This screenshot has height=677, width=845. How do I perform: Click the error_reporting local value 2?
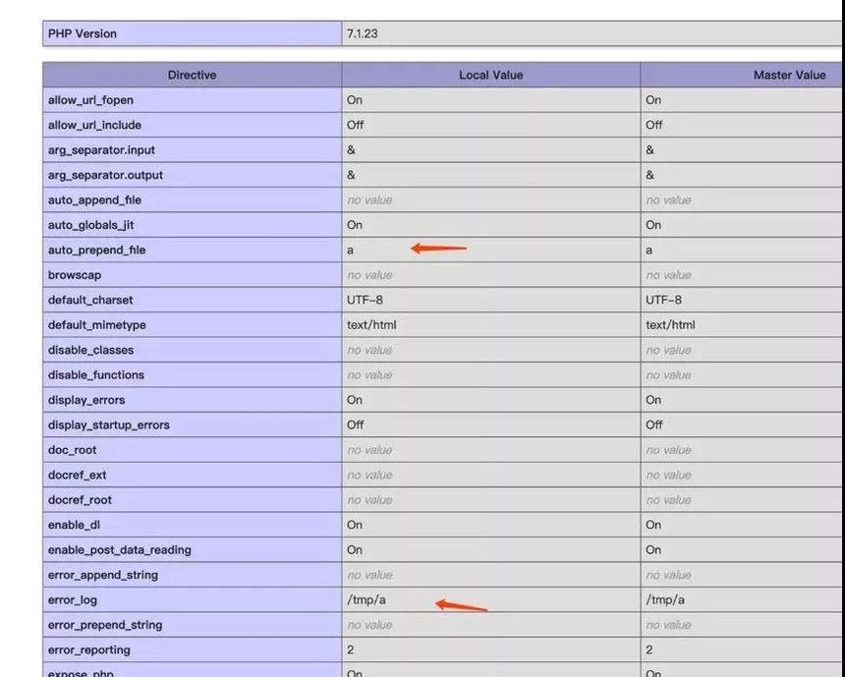click(x=350, y=650)
